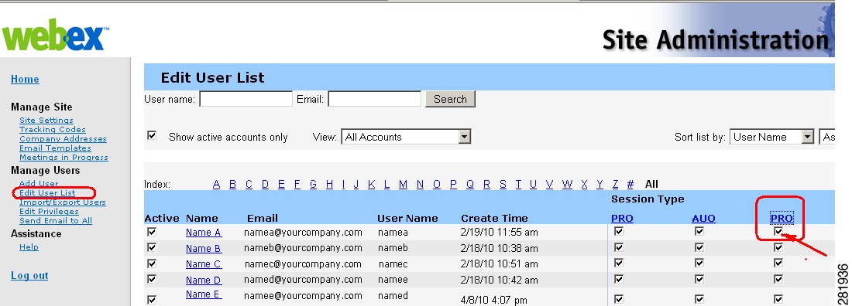Focus the User name search field
The image size is (852, 306).
pyautogui.click(x=246, y=99)
